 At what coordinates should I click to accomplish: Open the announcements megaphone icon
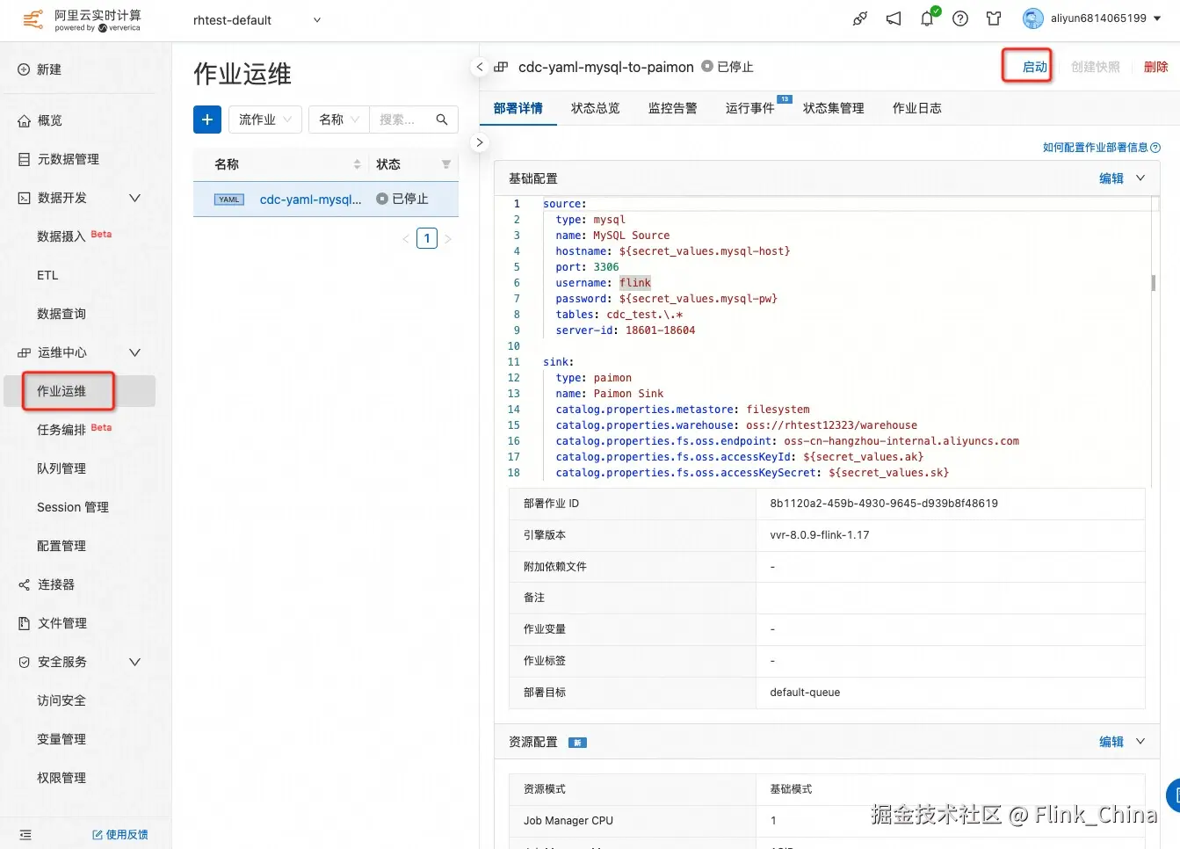point(894,18)
